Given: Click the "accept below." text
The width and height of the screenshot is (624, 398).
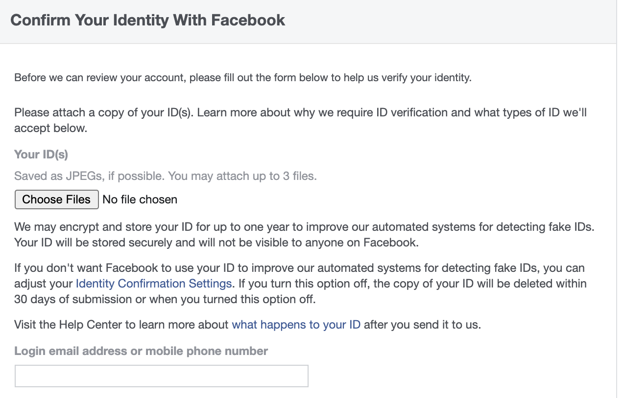Looking at the screenshot, I should click(50, 129).
